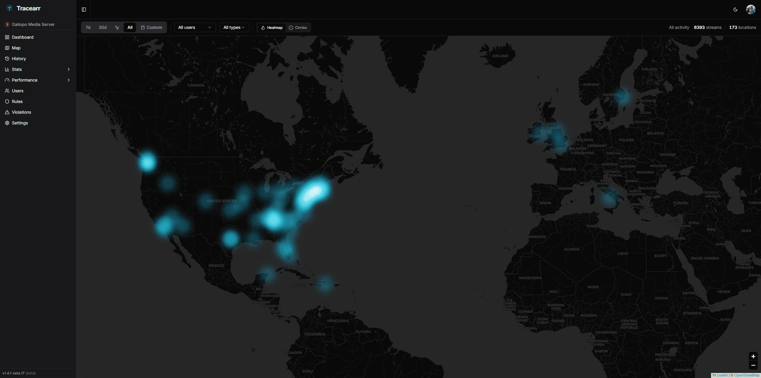
Task: Select the 1y time range tab
Action: [x=117, y=27]
